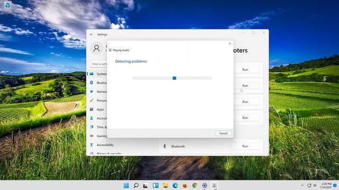Focus the Find a setting search box
This screenshot has width=339, height=190.
click(99, 64)
